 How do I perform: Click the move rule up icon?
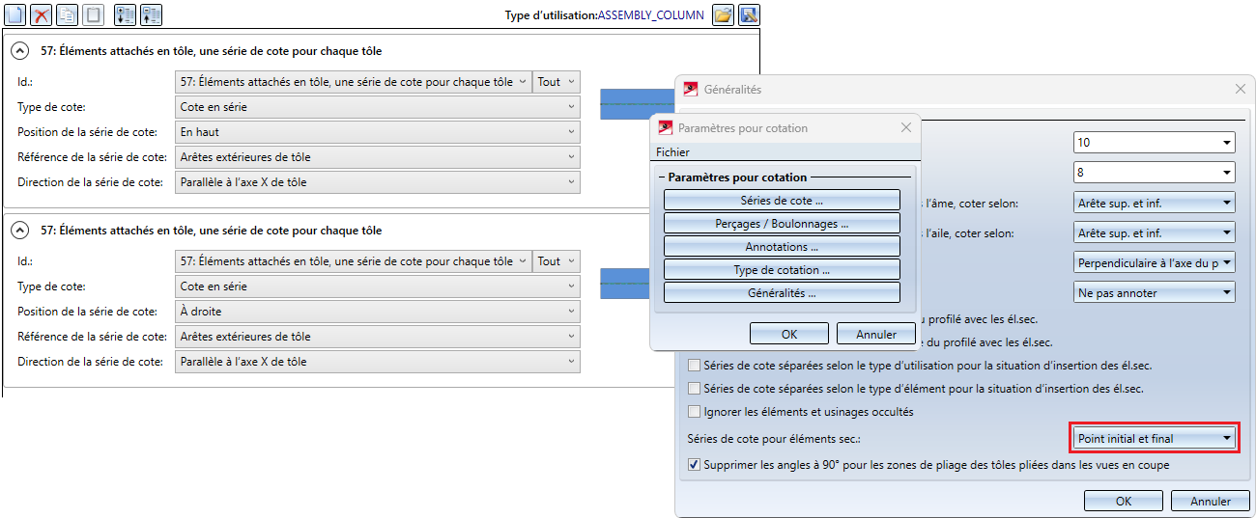click(151, 14)
